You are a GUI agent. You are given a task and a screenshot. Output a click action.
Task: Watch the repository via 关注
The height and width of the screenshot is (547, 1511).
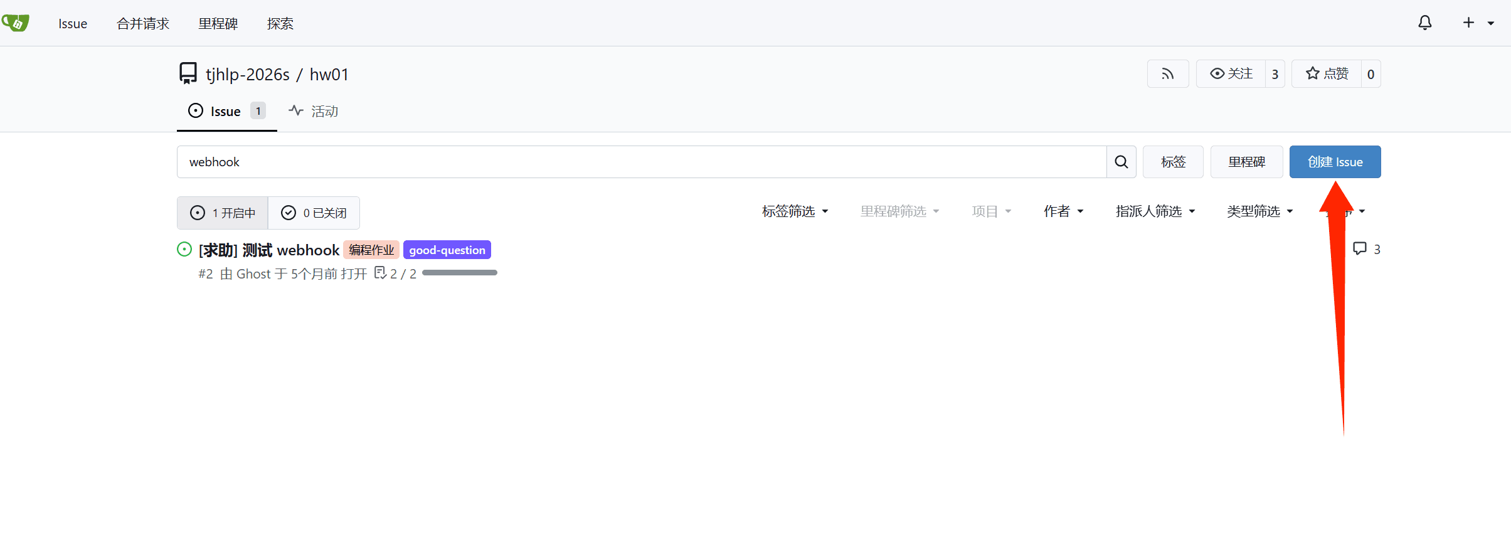pyautogui.click(x=1231, y=74)
